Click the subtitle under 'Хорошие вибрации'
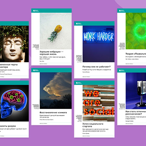146x146 pixels. pos(53,58)
